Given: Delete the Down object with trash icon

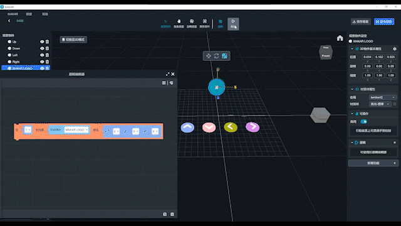Looking at the screenshot, I should (48, 48).
